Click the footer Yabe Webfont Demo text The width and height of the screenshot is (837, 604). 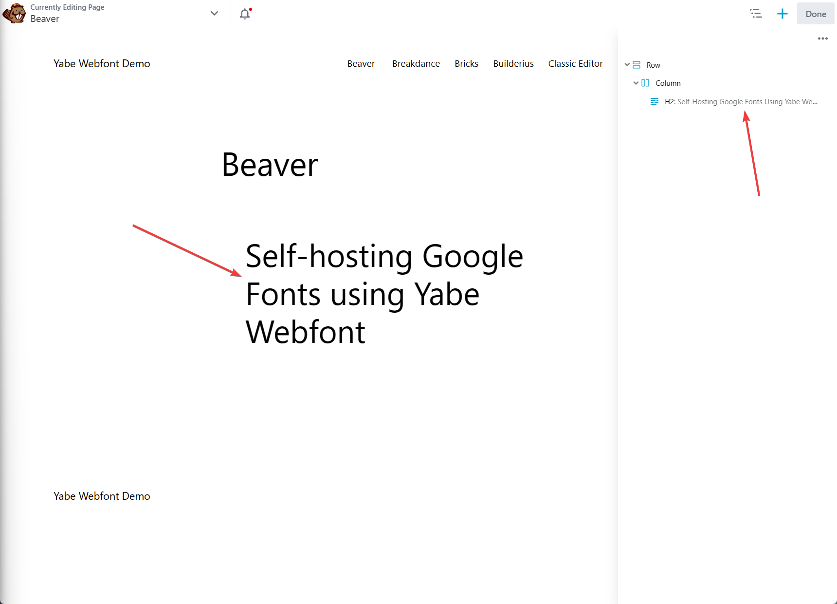(x=102, y=496)
